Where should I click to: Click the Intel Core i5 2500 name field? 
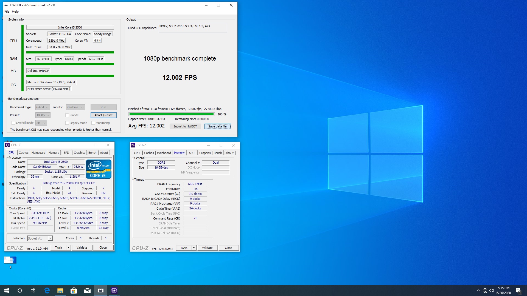point(70,27)
